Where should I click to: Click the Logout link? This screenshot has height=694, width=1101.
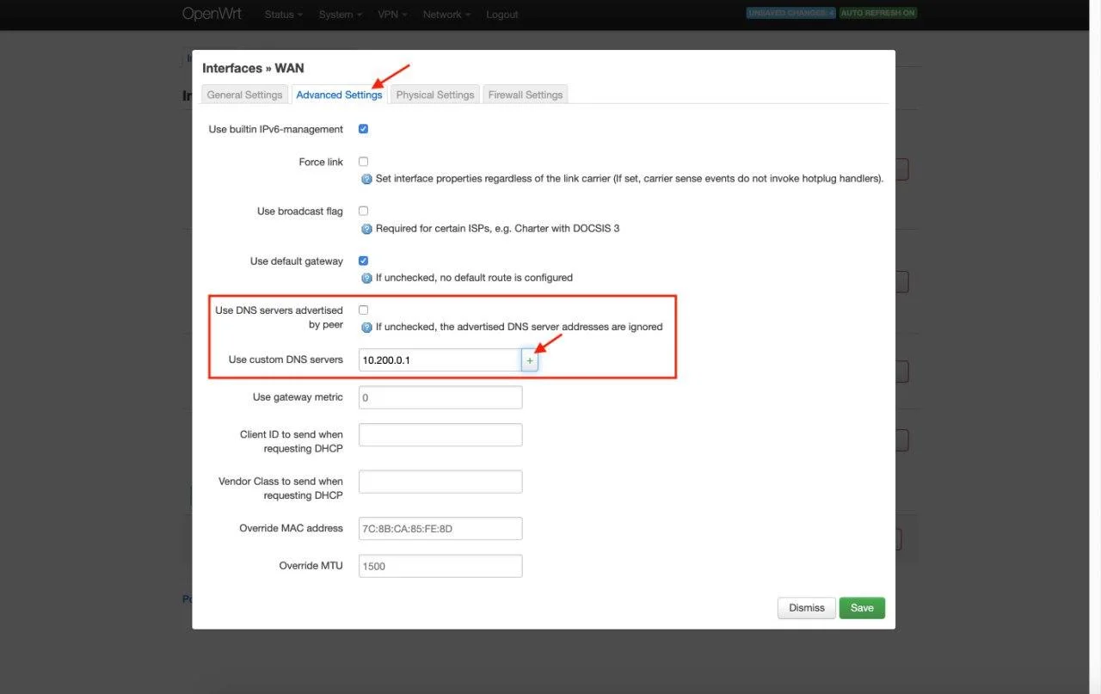pyautogui.click(x=501, y=15)
